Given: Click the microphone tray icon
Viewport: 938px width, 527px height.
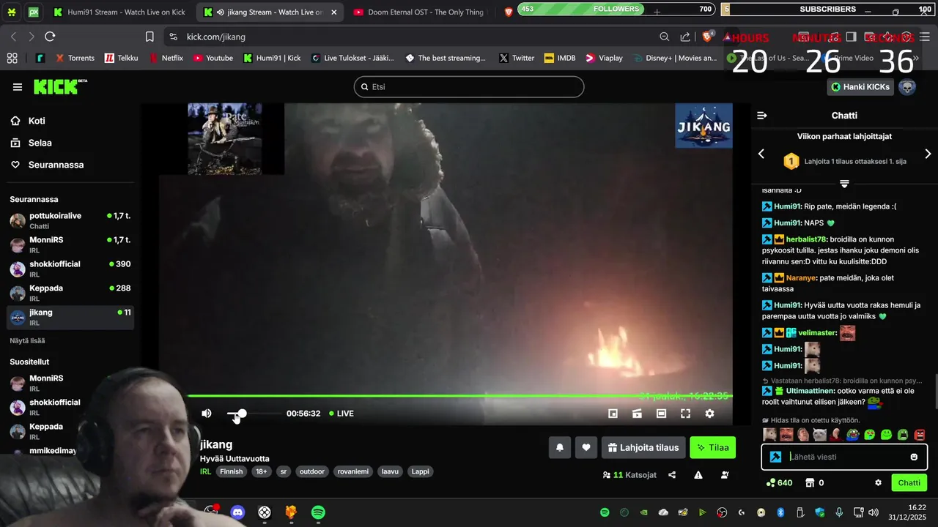Looking at the screenshot, I should point(839,512).
